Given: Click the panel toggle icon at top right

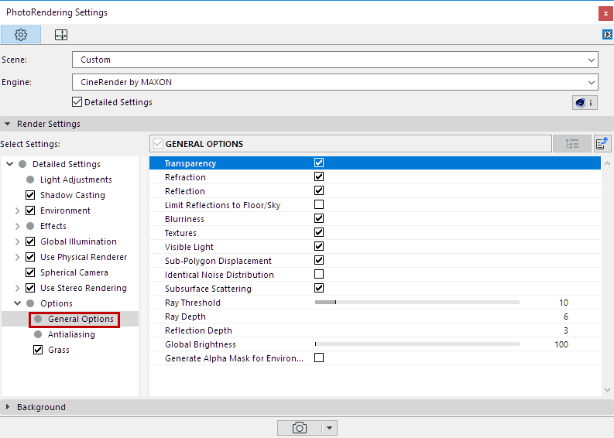Looking at the screenshot, I should (607, 35).
